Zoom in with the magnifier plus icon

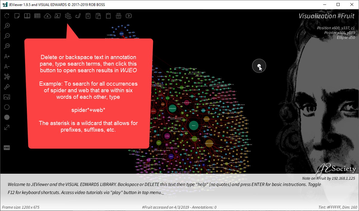[x=7, y=26]
